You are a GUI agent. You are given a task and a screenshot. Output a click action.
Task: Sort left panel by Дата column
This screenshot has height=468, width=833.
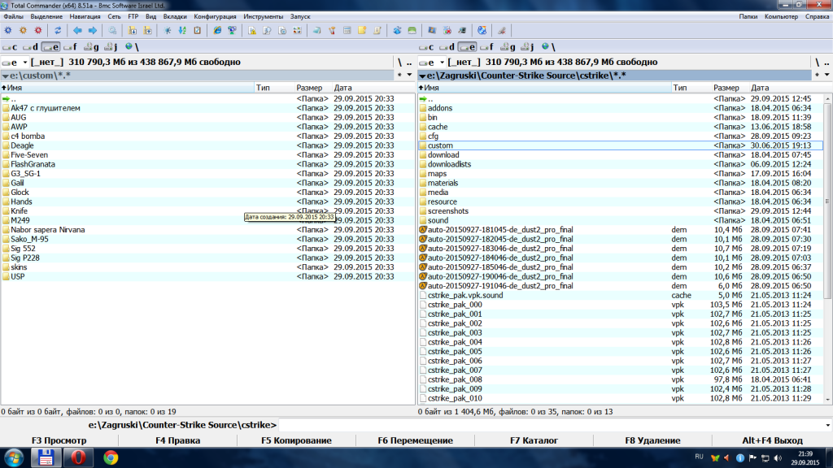[373, 88]
